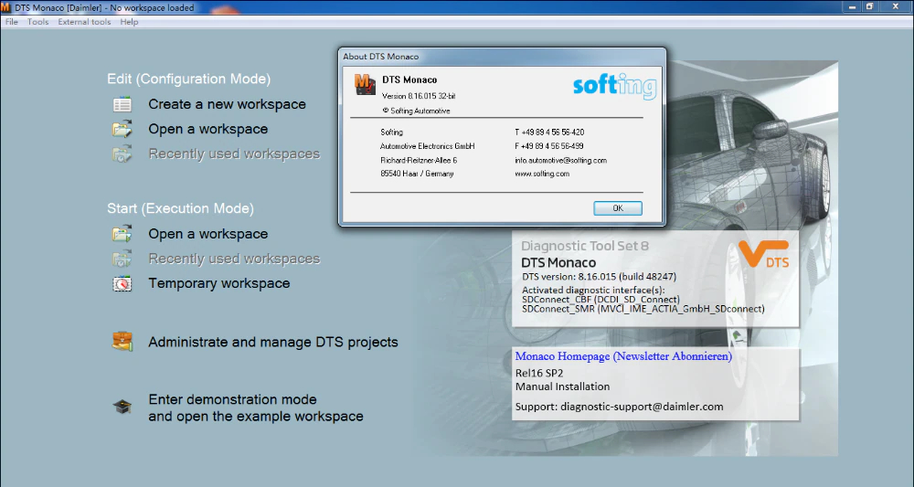Choose Temporary workspace under Execution Mode

click(218, 283)
